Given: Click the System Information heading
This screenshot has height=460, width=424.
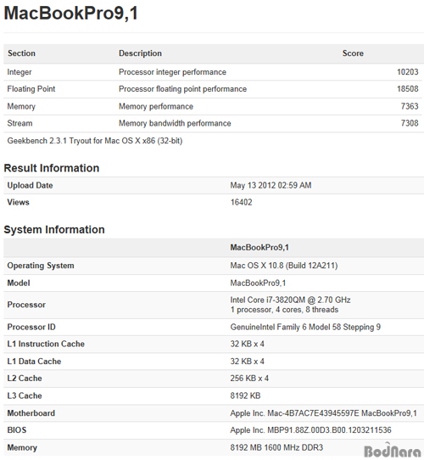Looking at the screenshot, I should 54,229.
